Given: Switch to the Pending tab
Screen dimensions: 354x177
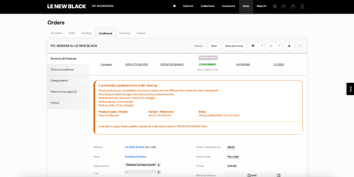Looking at the screenshot, I should pyautogui.click(x=87, y=33).
